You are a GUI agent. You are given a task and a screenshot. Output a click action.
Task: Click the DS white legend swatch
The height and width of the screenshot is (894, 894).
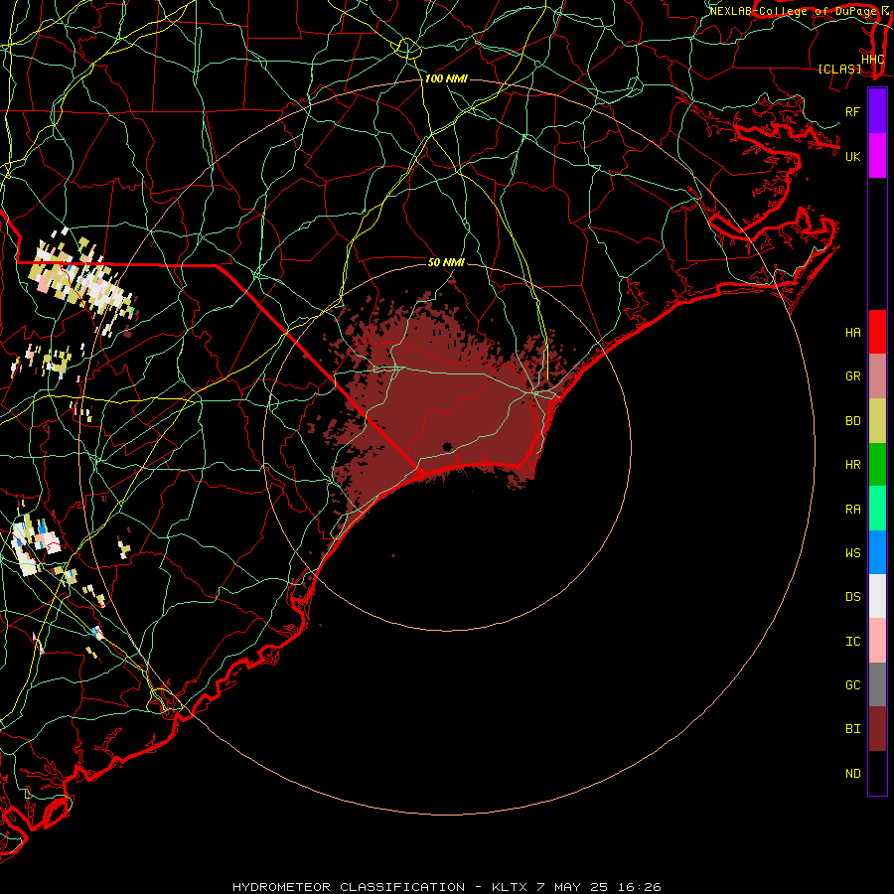(x=877, y=596)
